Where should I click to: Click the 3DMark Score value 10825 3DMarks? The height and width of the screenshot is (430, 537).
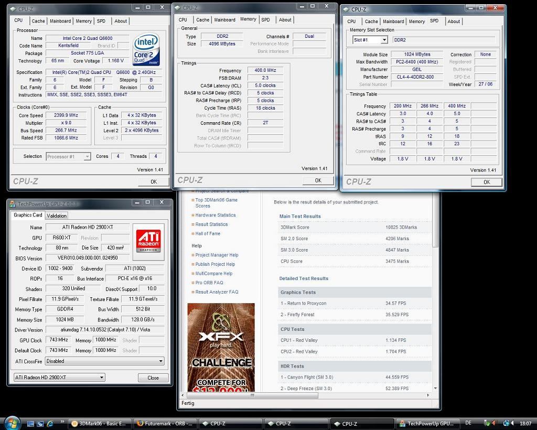pyautogui.click(x=401, y=228)
